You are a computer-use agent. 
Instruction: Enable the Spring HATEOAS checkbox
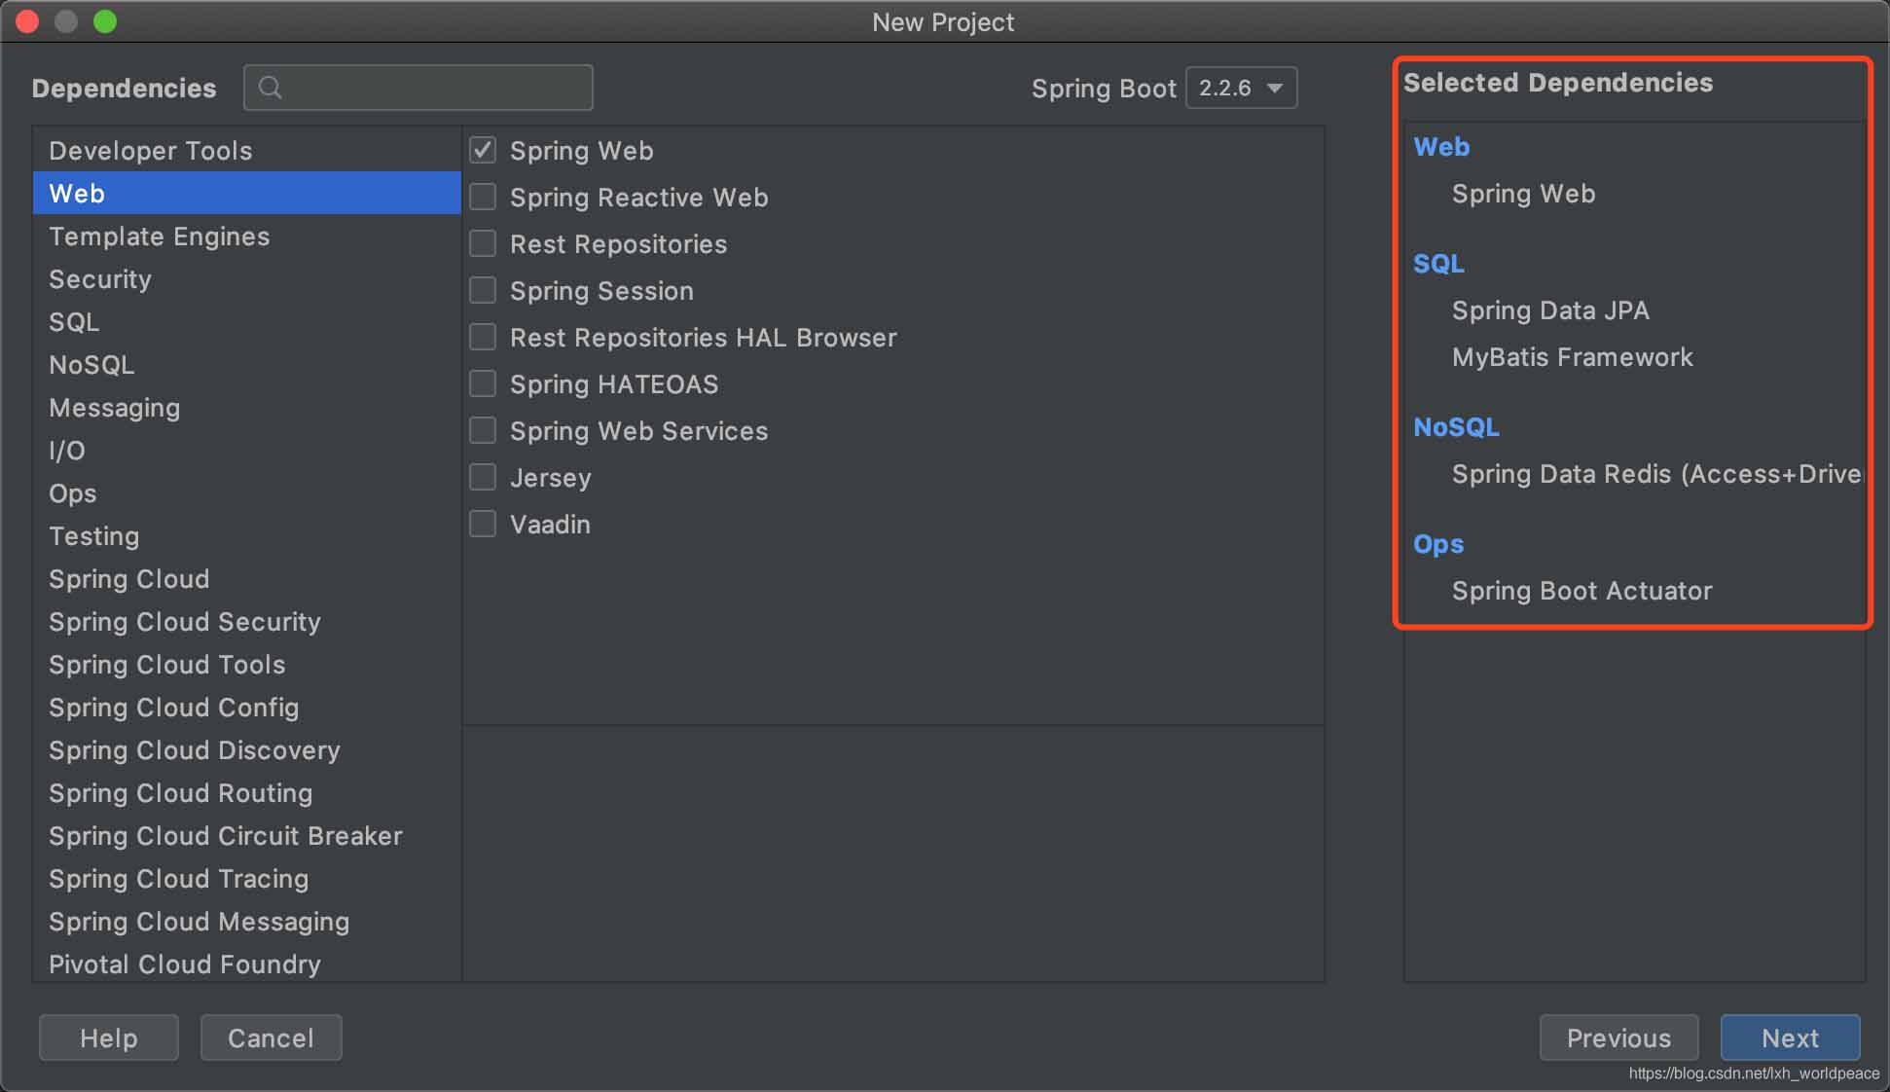point(485,383)
